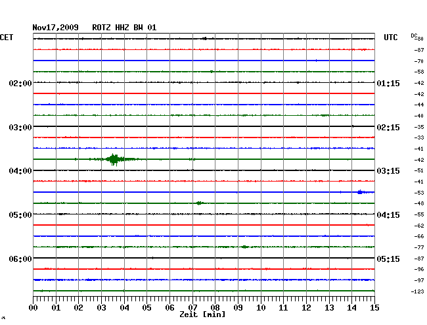Select minute 08 on the Zeit axis
This screenshot has height=325, width=427.
(215, 307)
